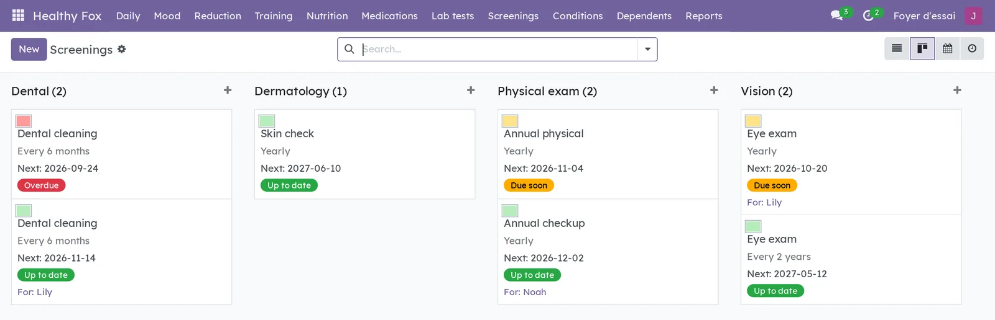This screenshot has height=320, width=995.
Task: Click yellow swatch on Lily's Eye exam card
Action: click(753, 121)
